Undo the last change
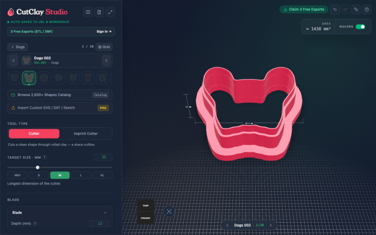 click(335, 10)
